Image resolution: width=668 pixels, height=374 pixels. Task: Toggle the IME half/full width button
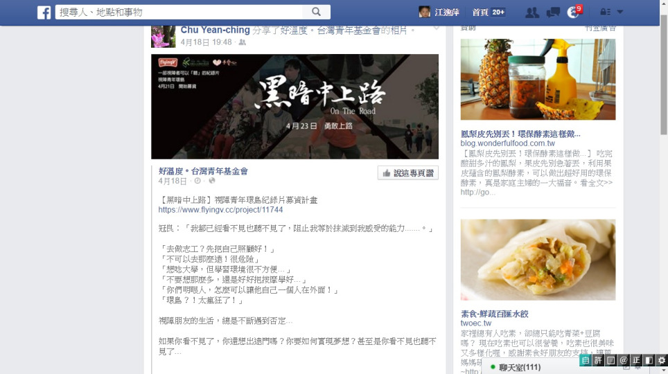[x=649, y=360]
